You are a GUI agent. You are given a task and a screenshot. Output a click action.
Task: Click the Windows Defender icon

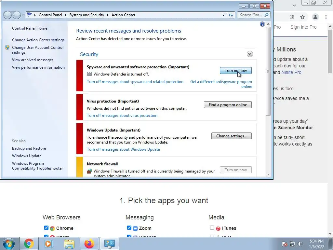[89, 74]
